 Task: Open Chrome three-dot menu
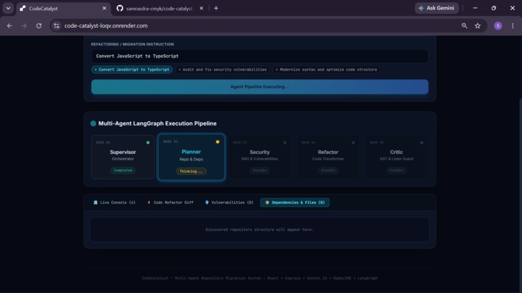(513, 26)
